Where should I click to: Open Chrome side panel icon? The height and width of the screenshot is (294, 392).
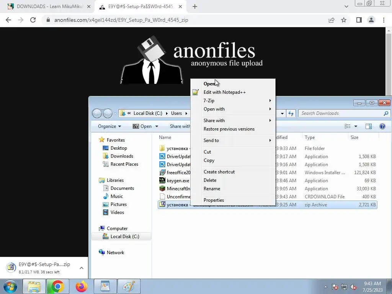point(359,20)
